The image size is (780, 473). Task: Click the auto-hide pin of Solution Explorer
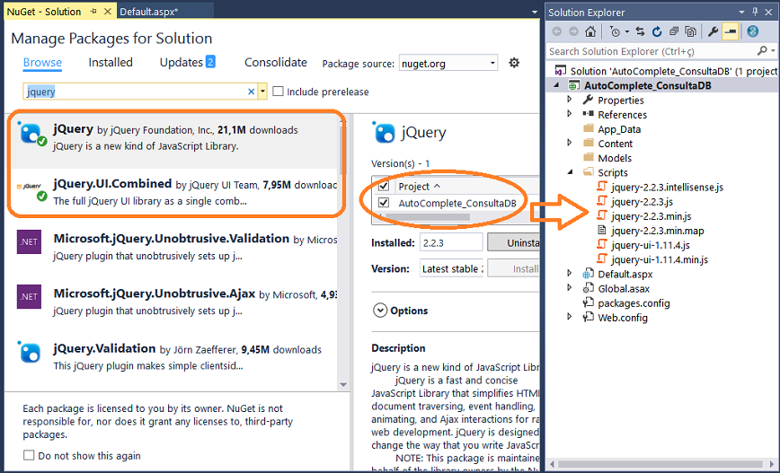755,12
